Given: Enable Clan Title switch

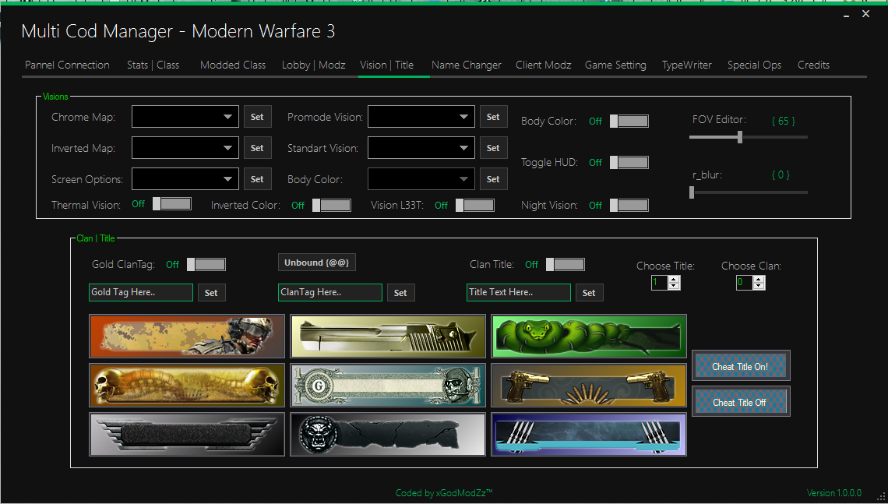Looking at the screenshot, I should point(566,264).
